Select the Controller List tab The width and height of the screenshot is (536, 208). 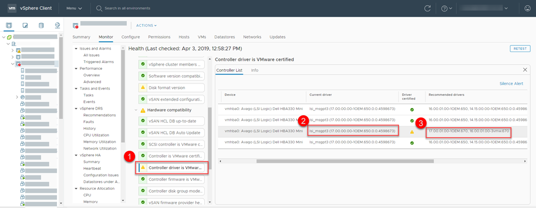(x=229, y=70)
